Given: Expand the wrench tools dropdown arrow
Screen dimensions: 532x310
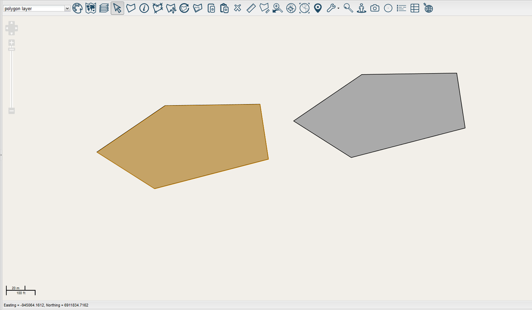Looking at the screenshot, I should tap(339, 9).
